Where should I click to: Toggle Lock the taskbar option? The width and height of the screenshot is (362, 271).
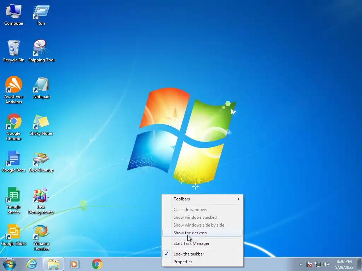click(203, 254)
